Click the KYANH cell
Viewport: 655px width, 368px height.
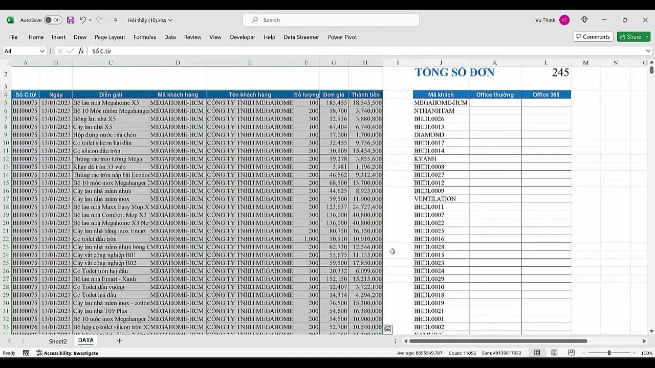click(x=441, y=159)
